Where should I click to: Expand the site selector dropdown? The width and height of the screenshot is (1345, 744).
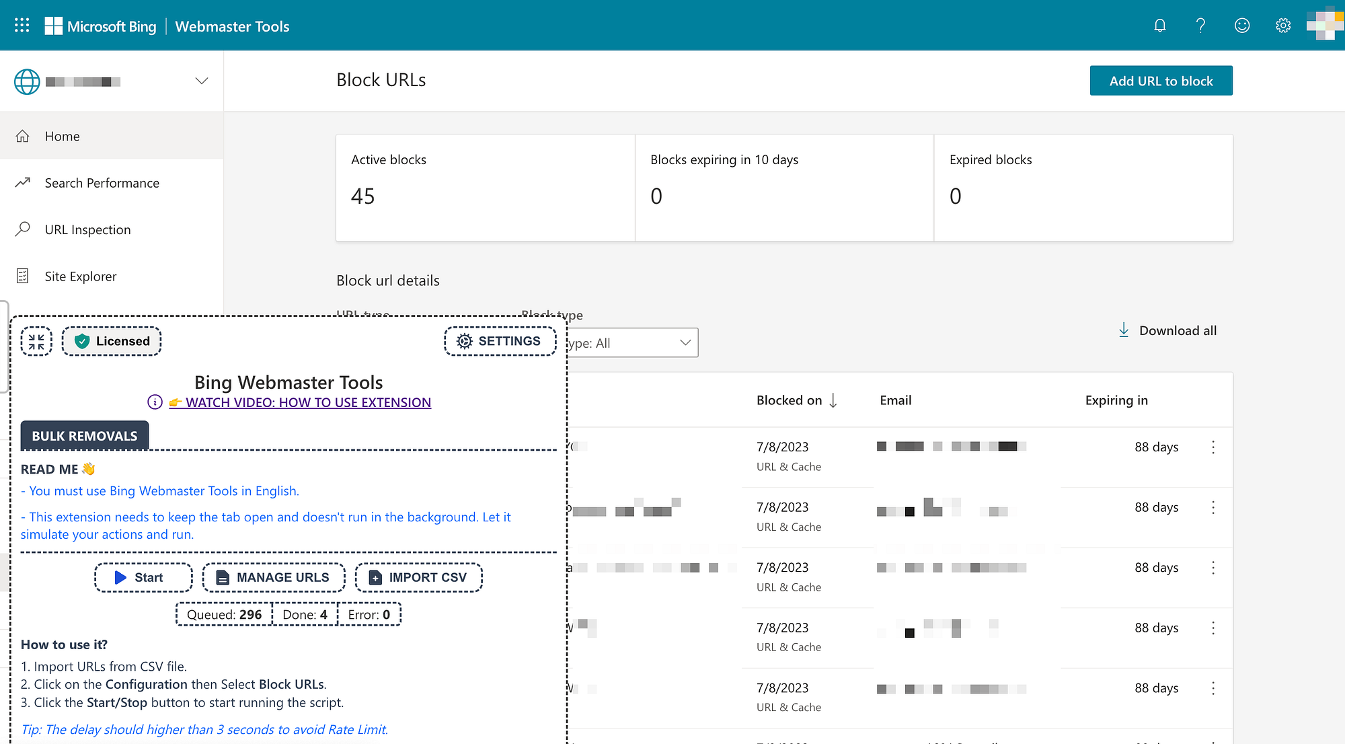click(201, 81)
